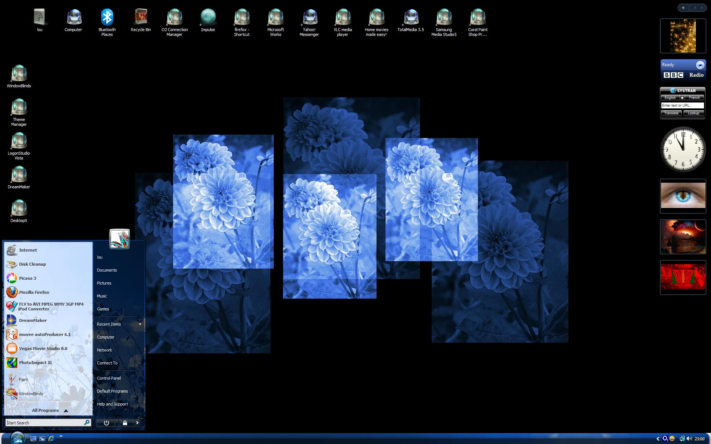Open Yahoo! Messenger desktop shortcut
The height and width of the screenshot is (444, 711).
(309, 22)
